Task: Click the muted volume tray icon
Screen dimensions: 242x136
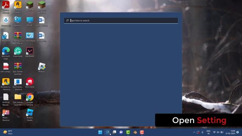Action: [218, 132]
